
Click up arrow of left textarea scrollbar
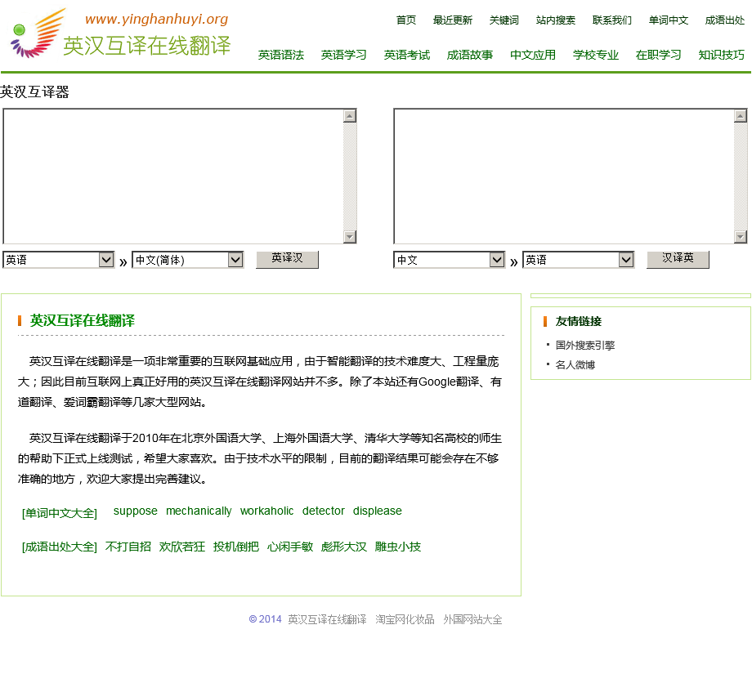(350, 116)
